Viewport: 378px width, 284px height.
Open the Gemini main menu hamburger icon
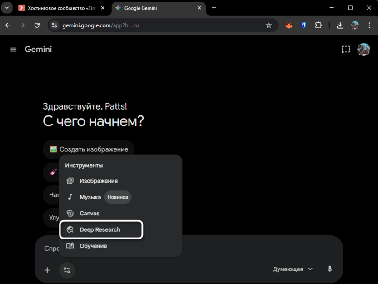click(x=13, y=50)
